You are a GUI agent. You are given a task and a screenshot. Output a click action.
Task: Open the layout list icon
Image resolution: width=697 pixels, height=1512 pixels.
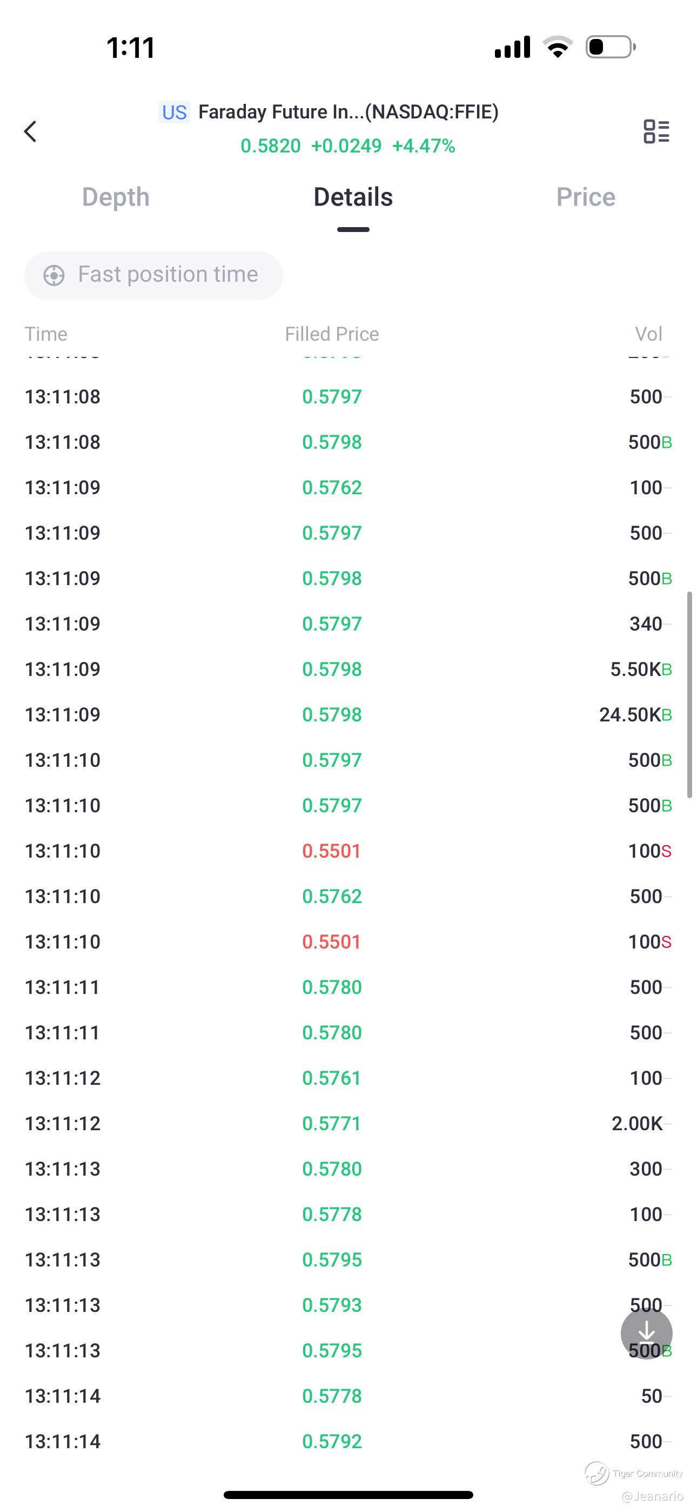tap(656, 131)
